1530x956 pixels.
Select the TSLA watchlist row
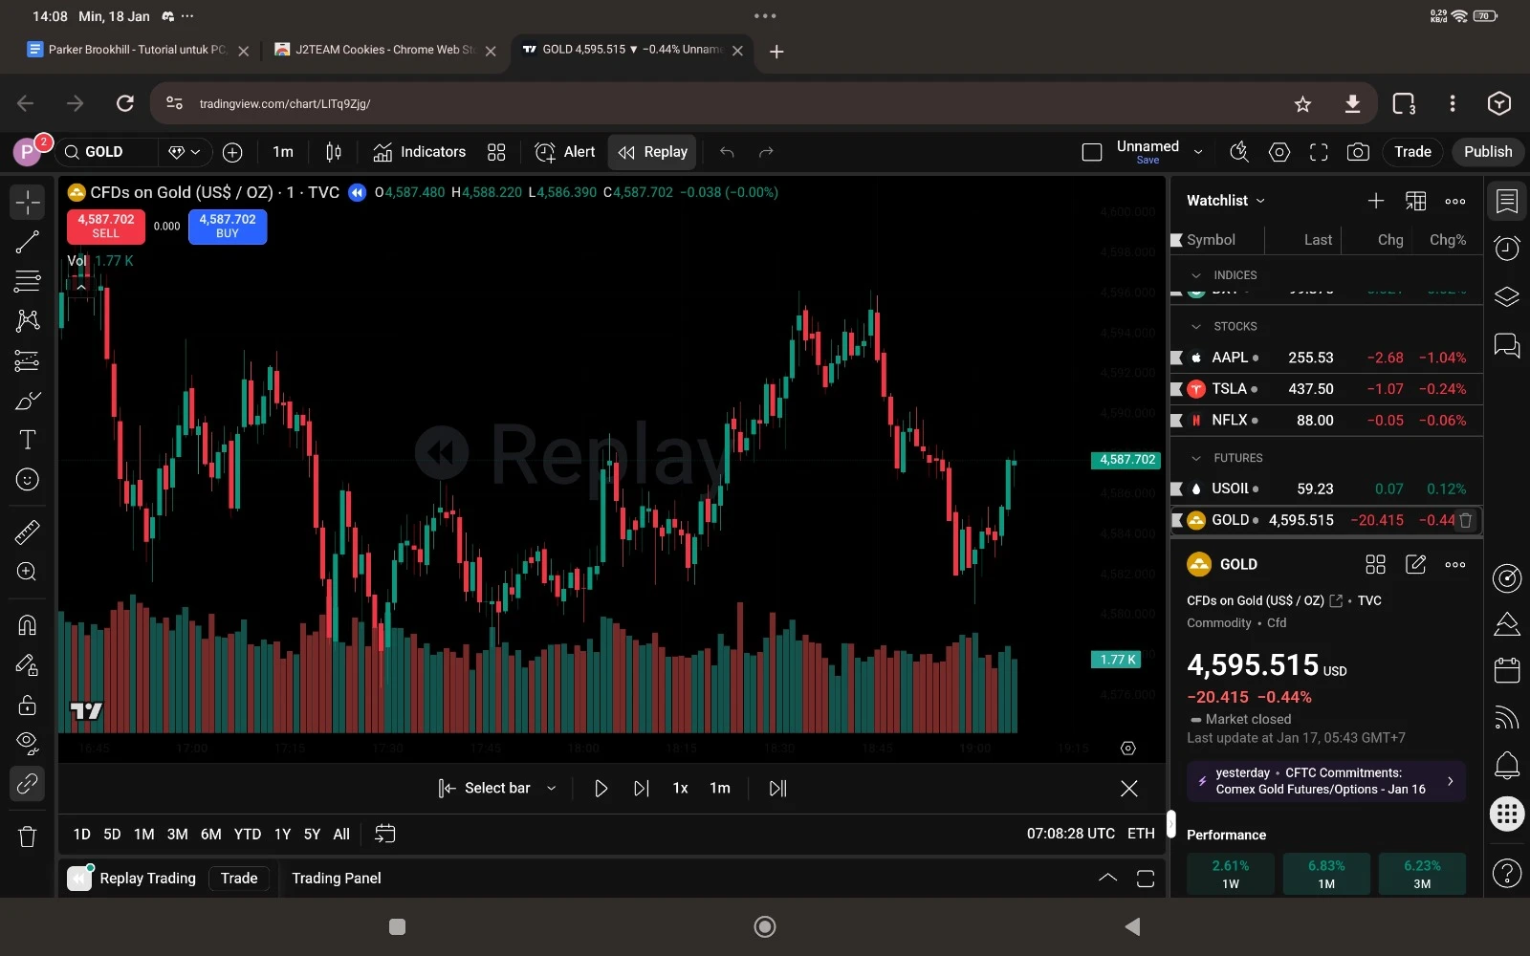click(x=1327, y=389)
